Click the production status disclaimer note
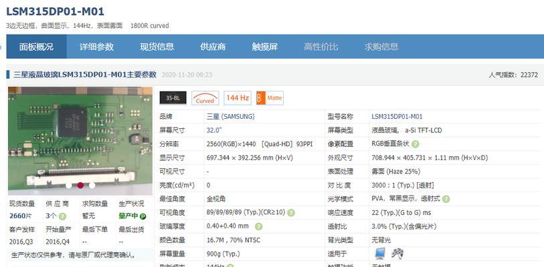Image resolution: width=544 pixels, height=267 pixels. click(73, 255)
